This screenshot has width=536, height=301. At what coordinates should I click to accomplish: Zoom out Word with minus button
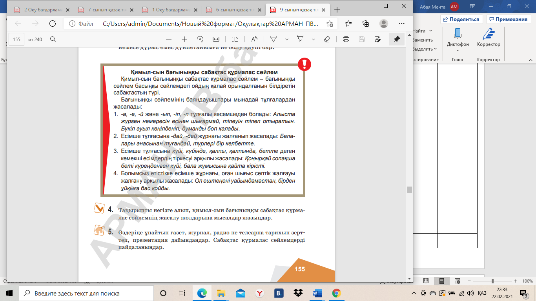click(x=469, y=281)
